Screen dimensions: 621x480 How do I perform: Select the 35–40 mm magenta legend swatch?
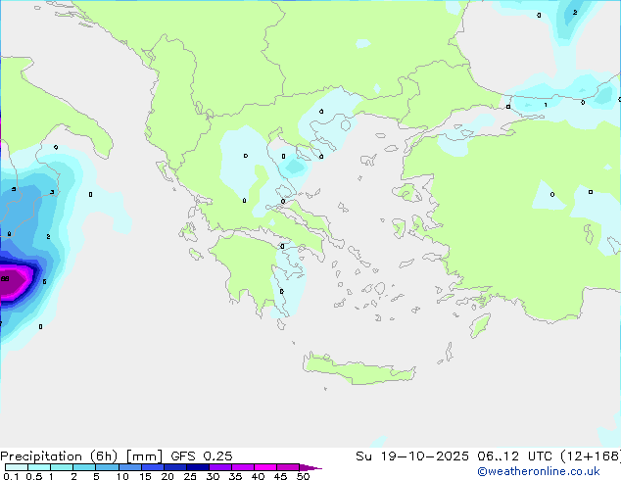[x=243, y=467]
